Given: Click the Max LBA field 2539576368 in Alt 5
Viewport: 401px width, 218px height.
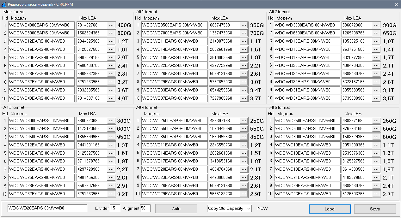Looking at the screenshot, I should (357, 153).
